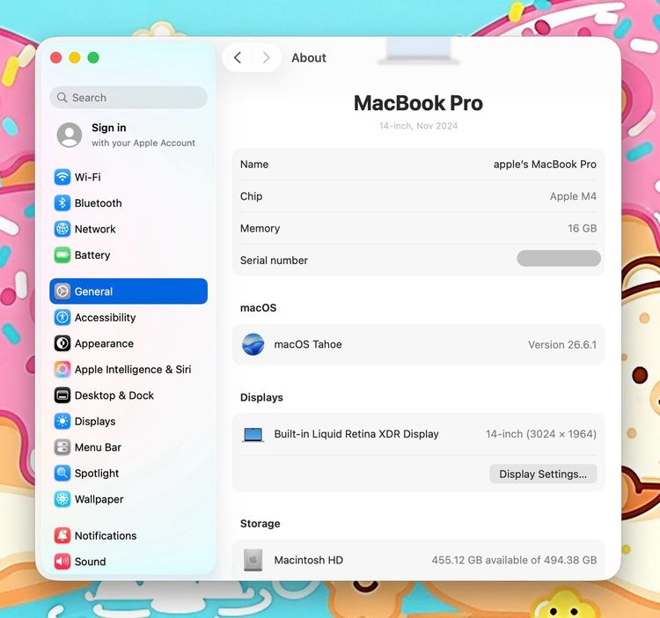Edit the name apple's MacBook Pro
Screen dimensions: 660x618
pos(545,164)
